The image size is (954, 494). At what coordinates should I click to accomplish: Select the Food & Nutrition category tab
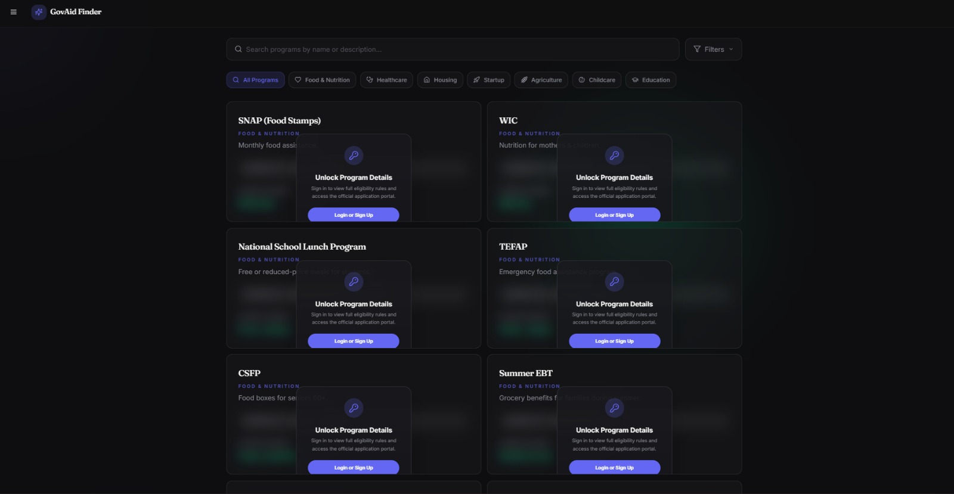(322, 80)
